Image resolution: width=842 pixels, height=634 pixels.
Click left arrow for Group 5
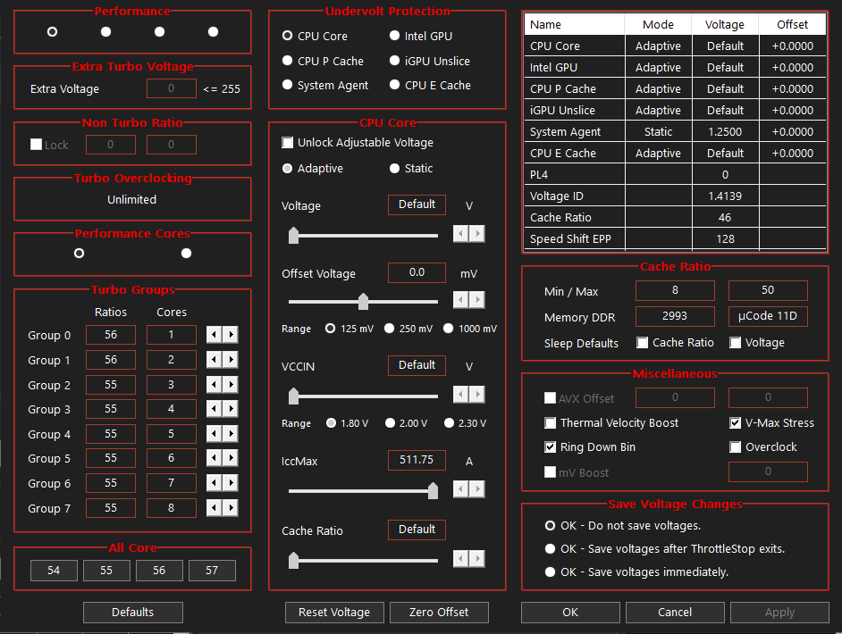click(x=214, y=458)
